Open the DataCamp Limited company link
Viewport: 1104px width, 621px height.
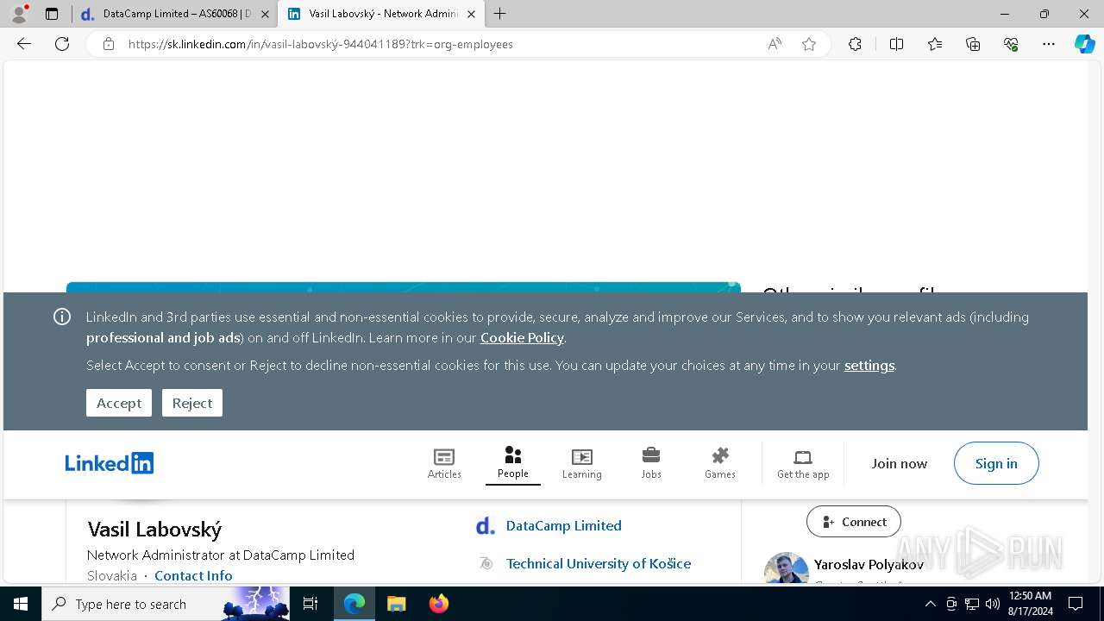click(563, 525)
